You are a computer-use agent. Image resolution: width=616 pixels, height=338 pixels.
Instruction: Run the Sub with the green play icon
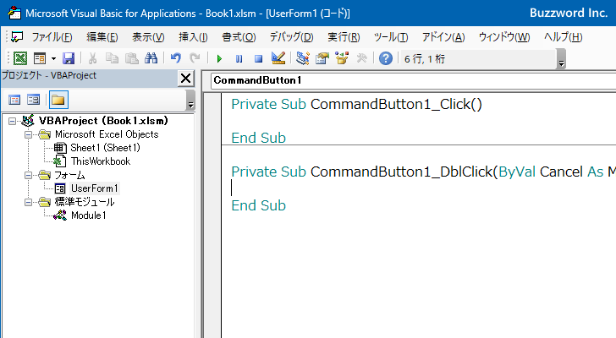(x=220, y=59)
